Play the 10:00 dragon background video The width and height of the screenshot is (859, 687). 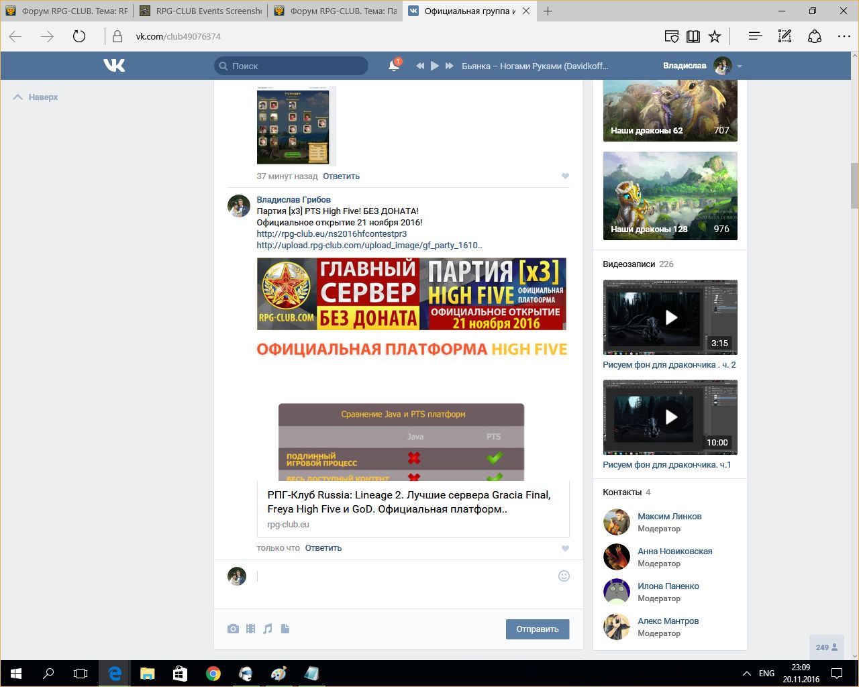pyautogui.click(x=670, y=417)
